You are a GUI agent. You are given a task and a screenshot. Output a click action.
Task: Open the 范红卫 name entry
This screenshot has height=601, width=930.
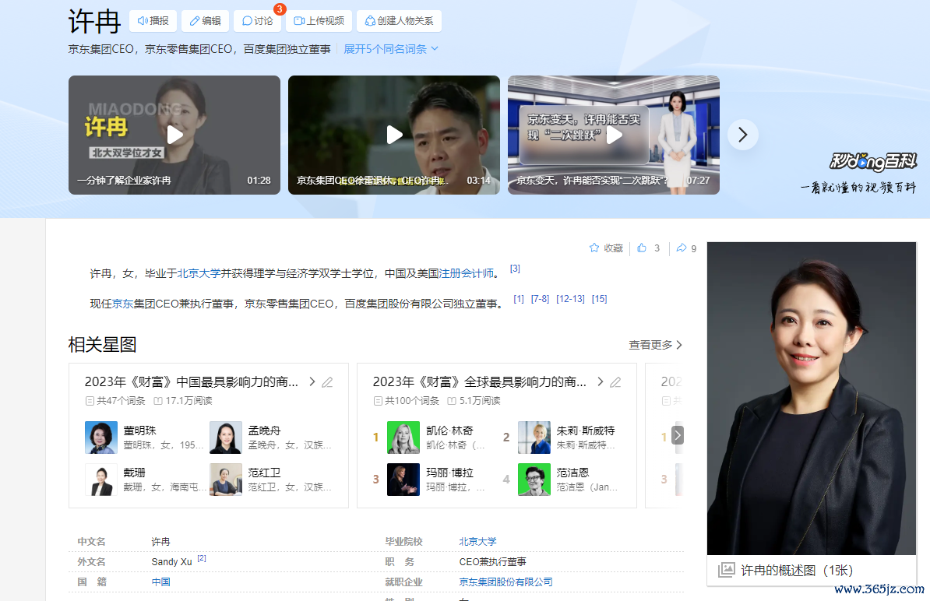265,473
